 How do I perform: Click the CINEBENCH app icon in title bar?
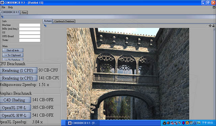[x=2, y=2]
